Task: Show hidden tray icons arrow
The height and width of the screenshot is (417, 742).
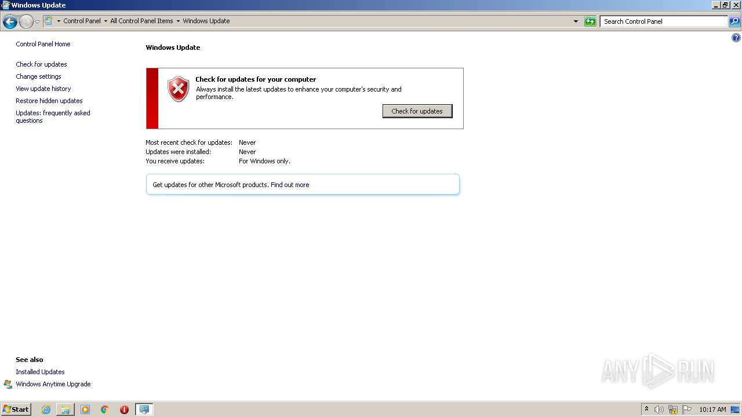Action: (x=647, y=409)
